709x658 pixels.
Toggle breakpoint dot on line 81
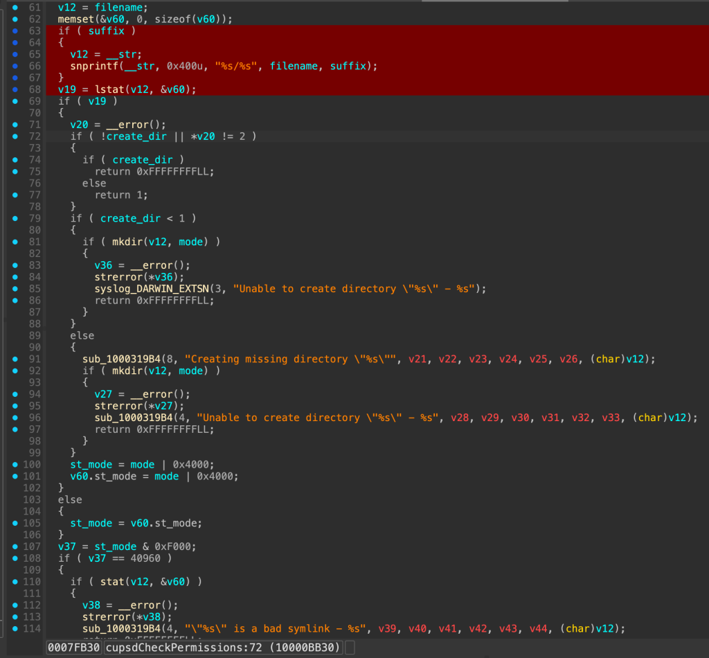pyautogui.click(x=15, y=242)
